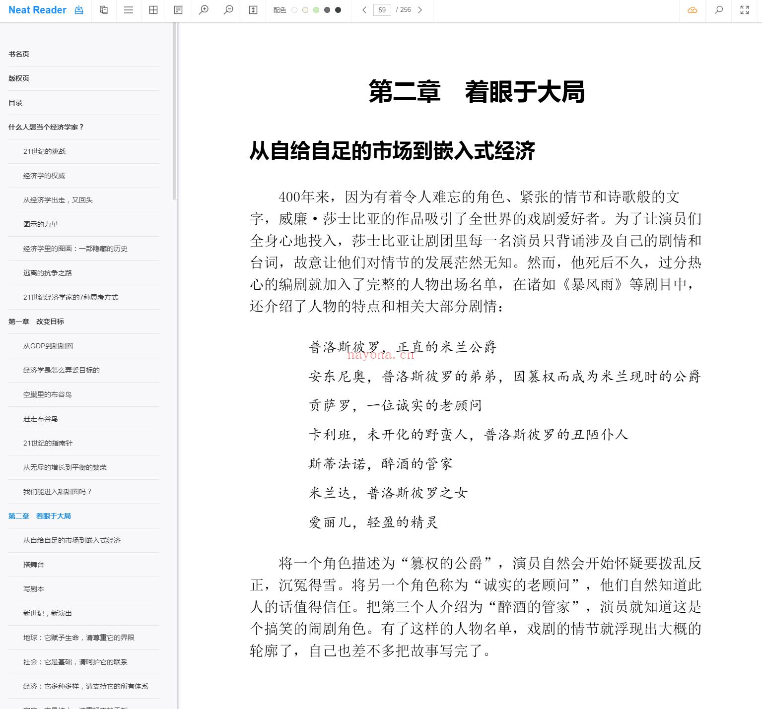The image size is (762, 709).
Task: Open 21世纪经济学家的7种思考方式 section
Action: tap(70, 297)
